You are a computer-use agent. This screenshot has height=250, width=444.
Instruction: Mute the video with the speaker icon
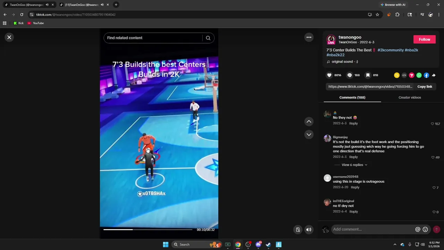pos(309,230)
